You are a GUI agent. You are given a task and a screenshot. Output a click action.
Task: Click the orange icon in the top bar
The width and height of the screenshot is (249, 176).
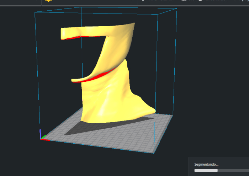[48, 1]
